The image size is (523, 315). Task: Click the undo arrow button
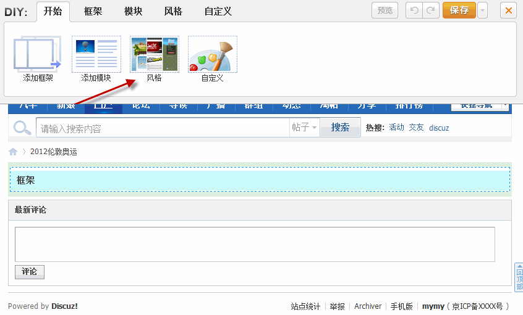point(414,10)
